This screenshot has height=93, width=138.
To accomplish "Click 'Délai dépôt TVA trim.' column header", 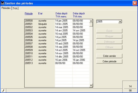I will tap(79, 15).
